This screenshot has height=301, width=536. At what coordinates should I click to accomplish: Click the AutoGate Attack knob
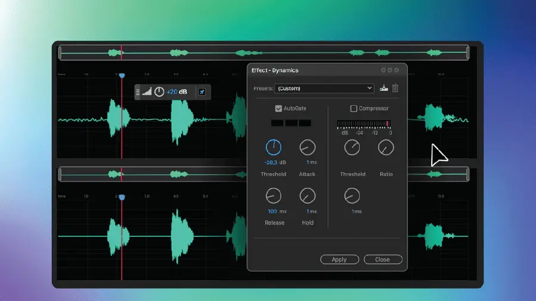tap(307, 148)
